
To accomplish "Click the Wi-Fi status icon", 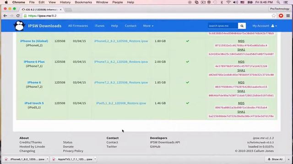I will (x=228, y=2).
